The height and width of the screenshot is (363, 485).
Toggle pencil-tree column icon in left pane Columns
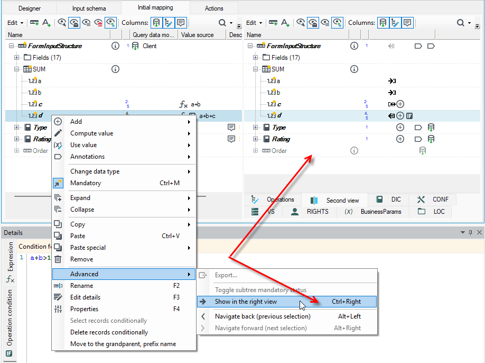click(169, 23)
